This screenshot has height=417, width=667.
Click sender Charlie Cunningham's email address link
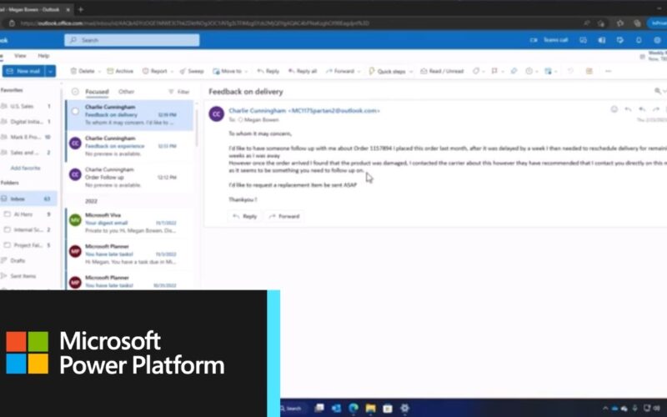[x=304, y=111]
